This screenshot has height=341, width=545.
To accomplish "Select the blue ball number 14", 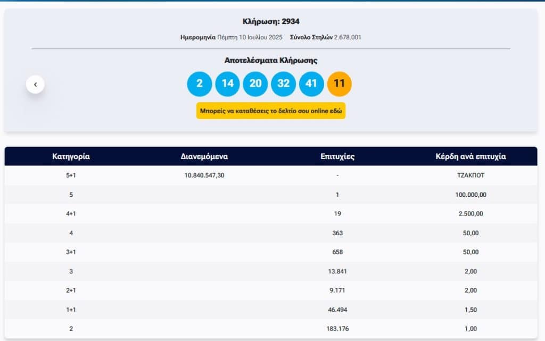I will tap(227, 84).
